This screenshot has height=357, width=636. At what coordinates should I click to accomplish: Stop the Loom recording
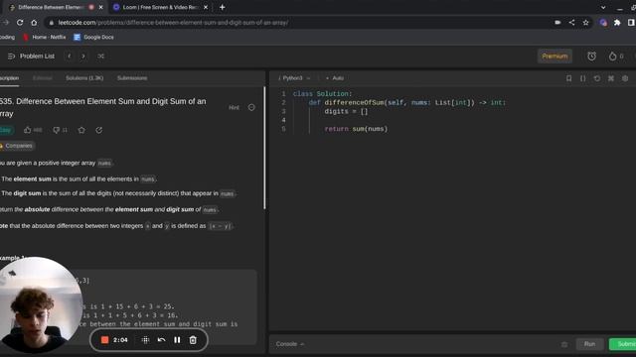tap(104, 340)
